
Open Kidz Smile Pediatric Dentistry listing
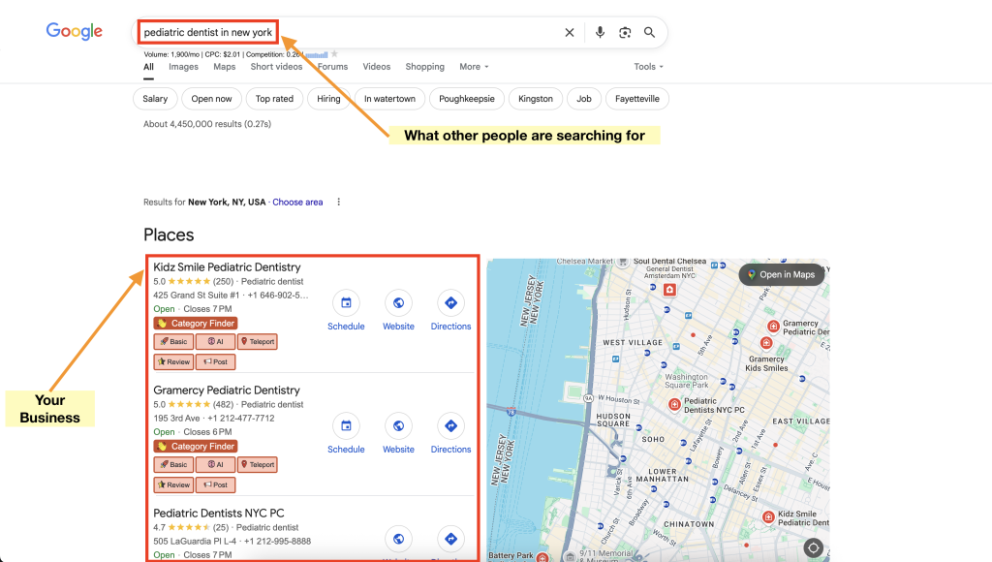(227, 267)
